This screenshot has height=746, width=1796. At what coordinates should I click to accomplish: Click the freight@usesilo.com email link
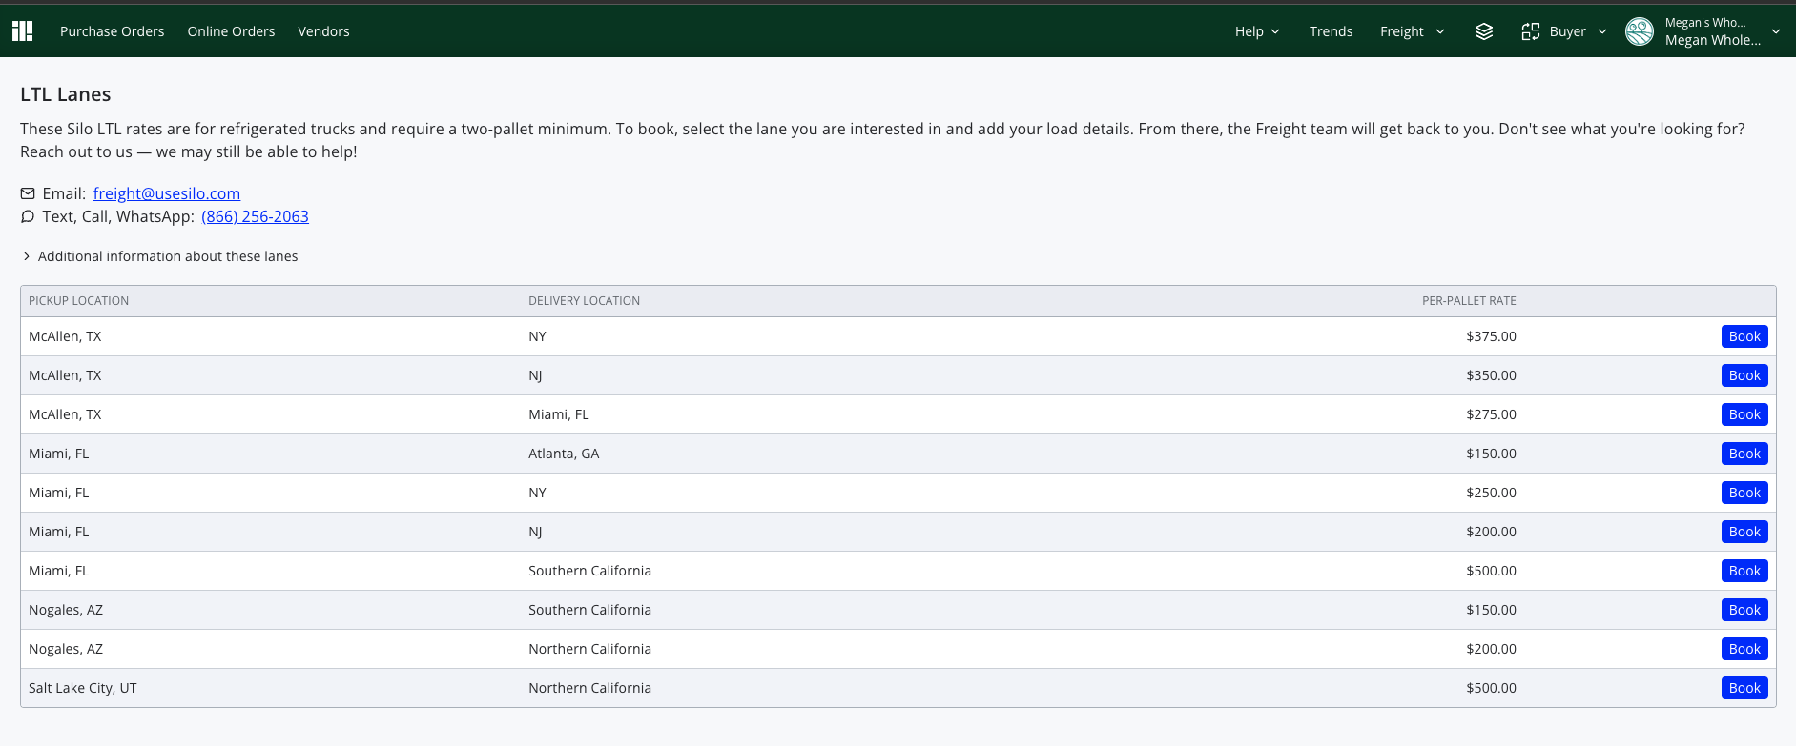point(167,193)
